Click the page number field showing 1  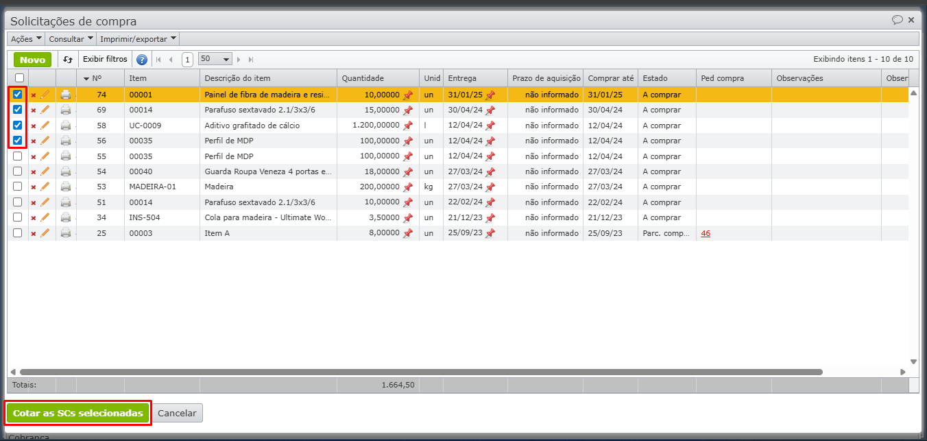coord(187,60)
